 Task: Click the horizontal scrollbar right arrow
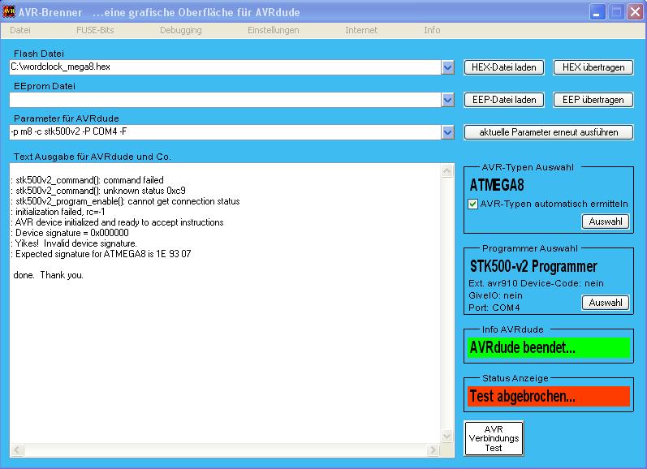click(x=433, y=450)
